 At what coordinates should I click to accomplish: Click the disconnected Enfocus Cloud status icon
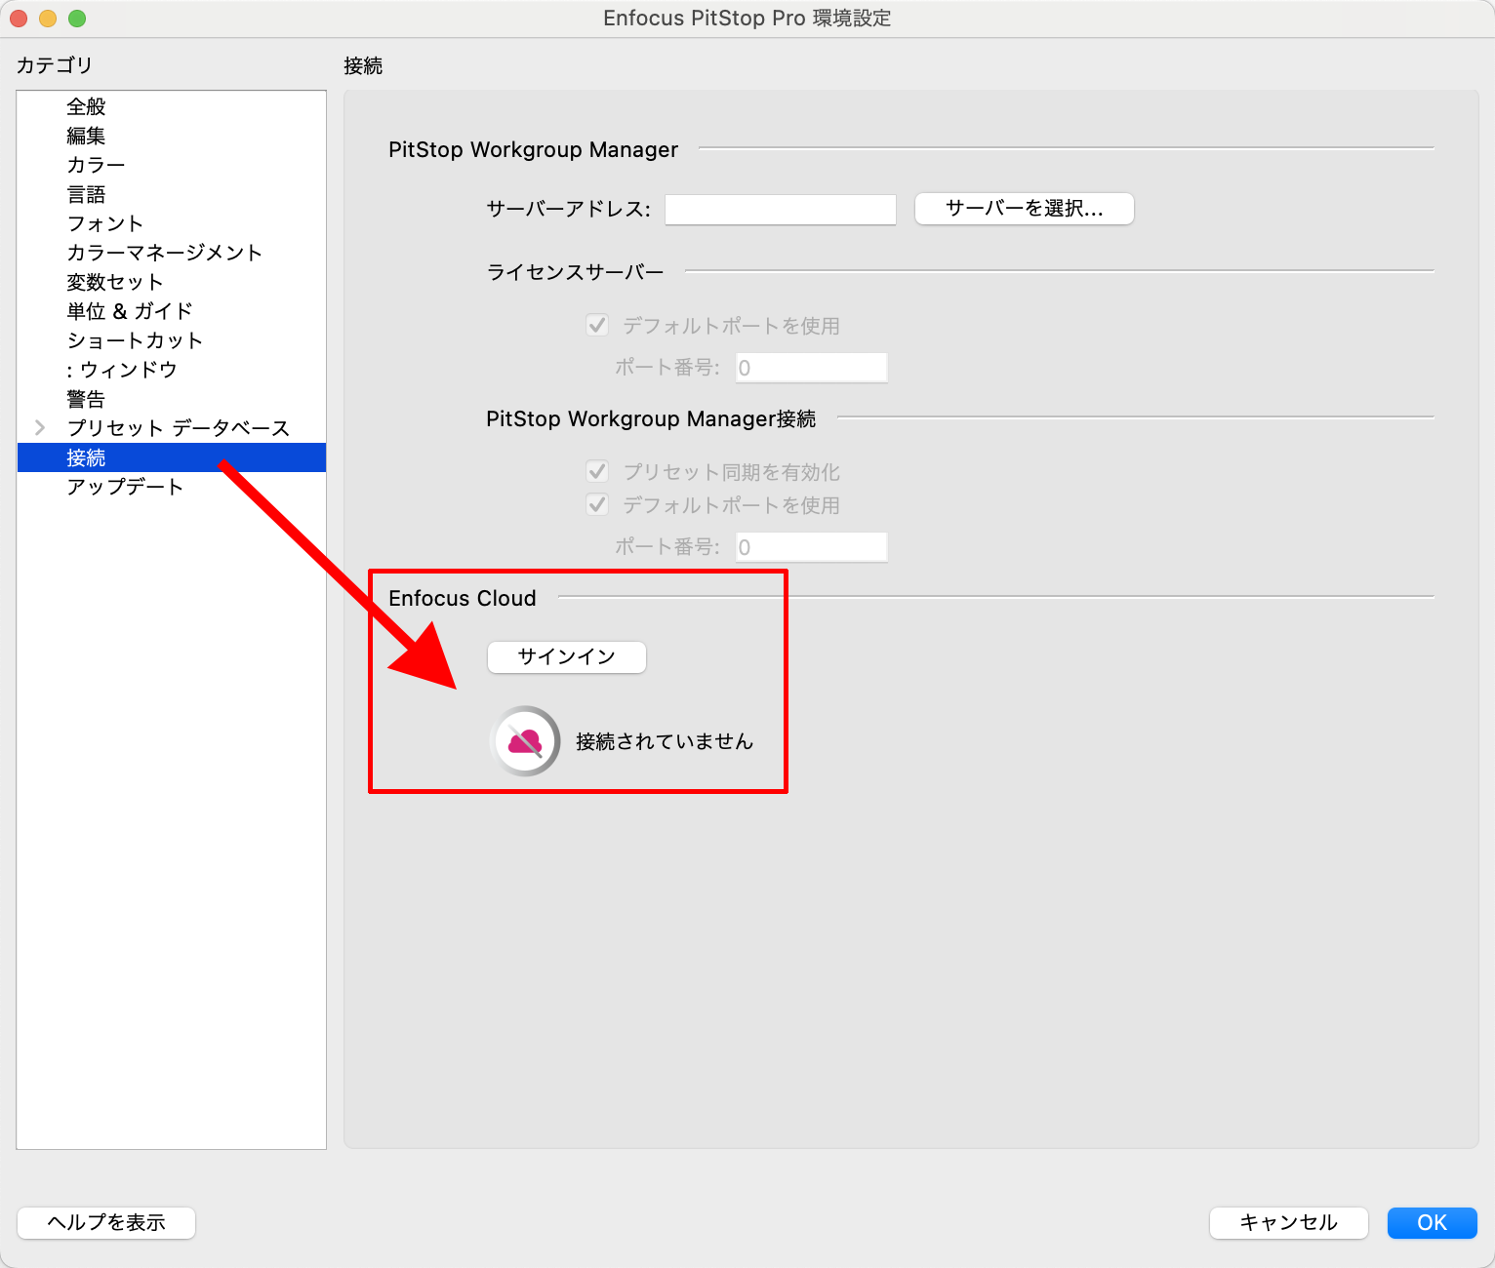(x=525, y=741)
